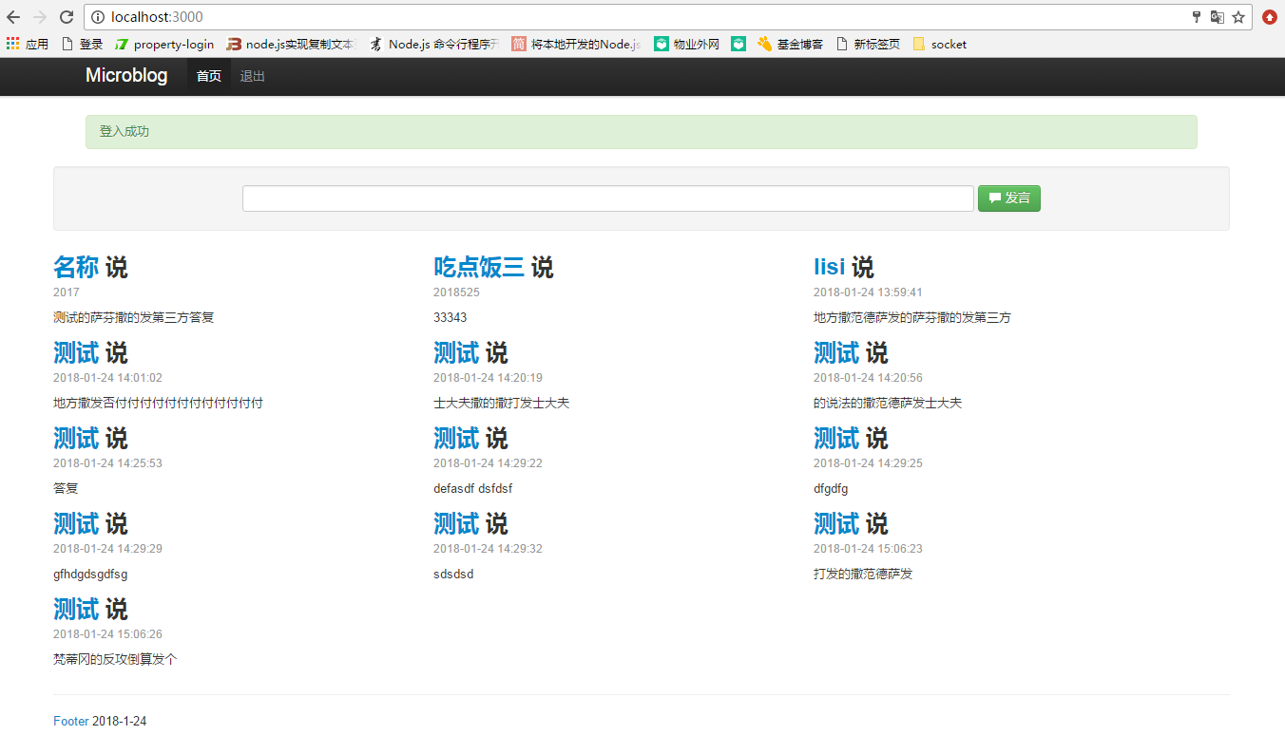This screenshot has height=754, width=1285.
Task: Click the green 发言 button
Action: tap(1009, 198)
